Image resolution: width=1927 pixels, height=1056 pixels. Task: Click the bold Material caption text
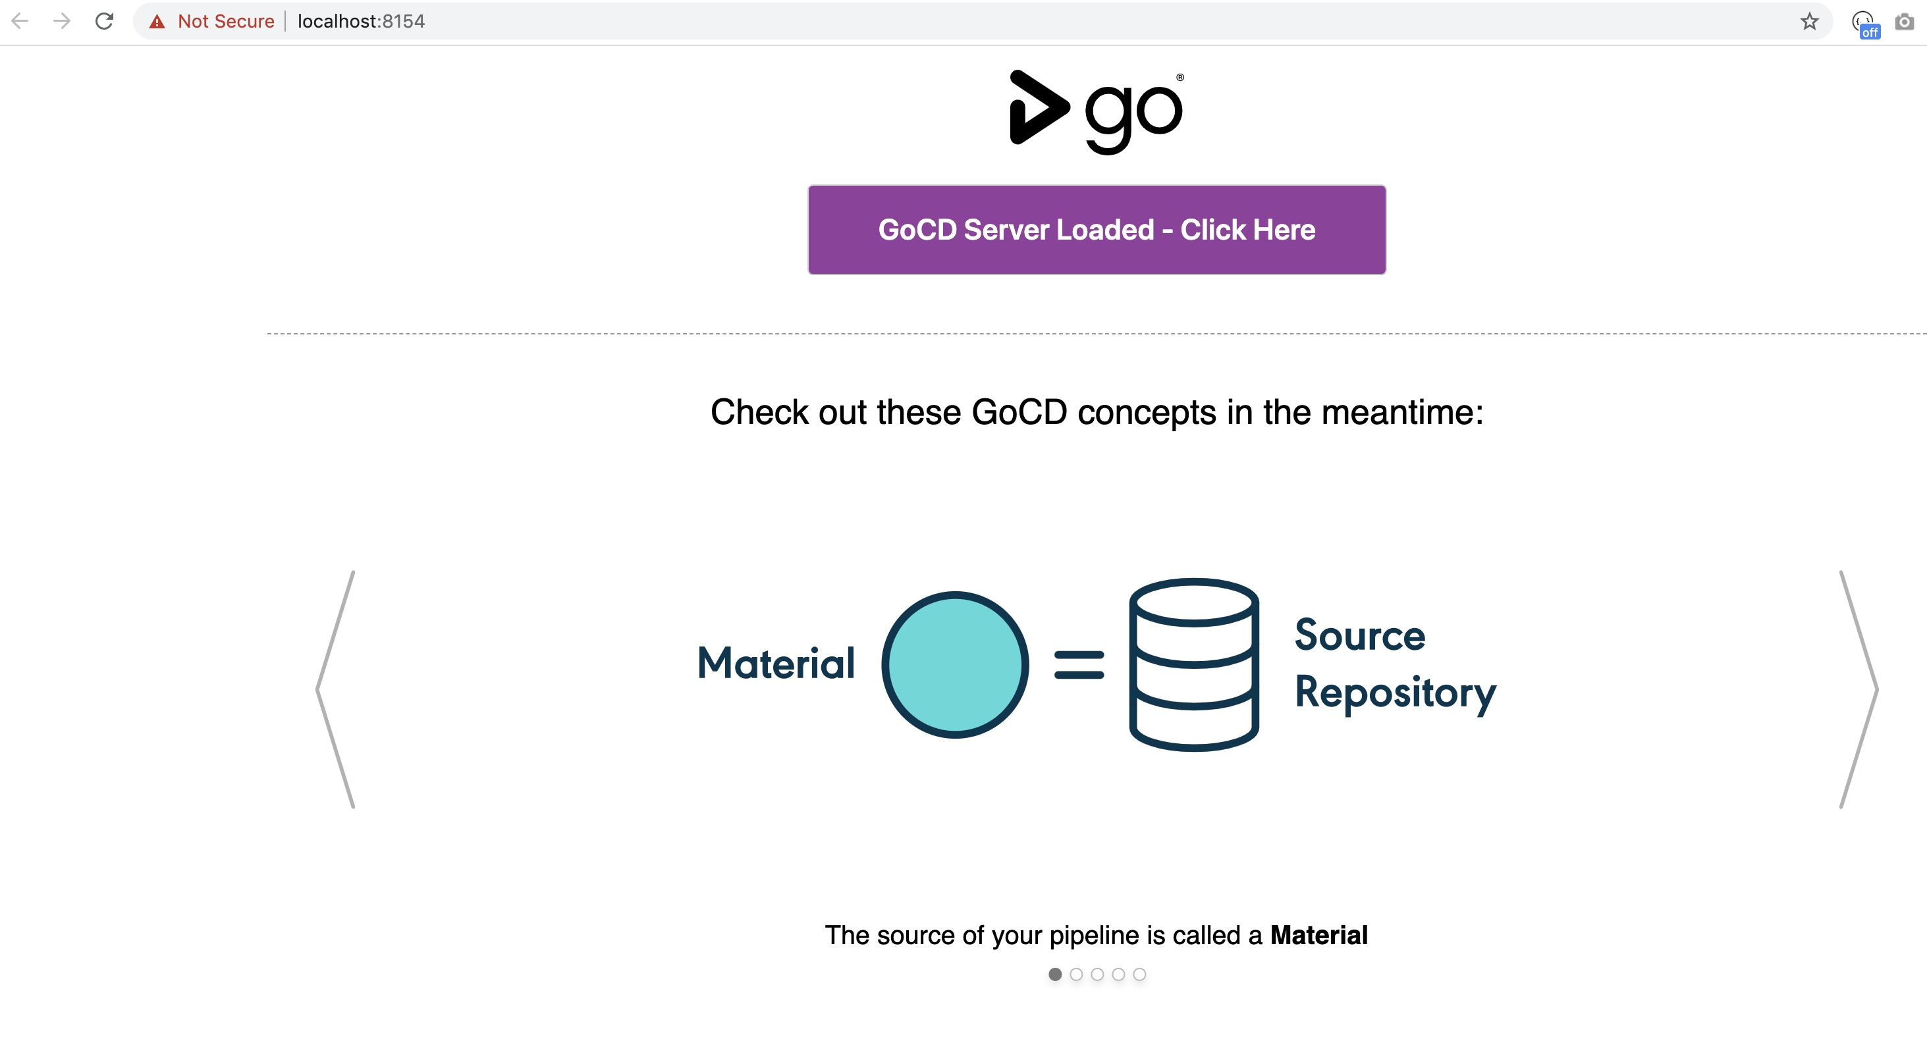click(x=1318, y=935)
